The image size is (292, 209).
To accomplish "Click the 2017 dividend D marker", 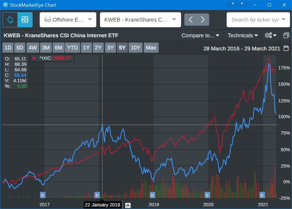I will [43, 195].
